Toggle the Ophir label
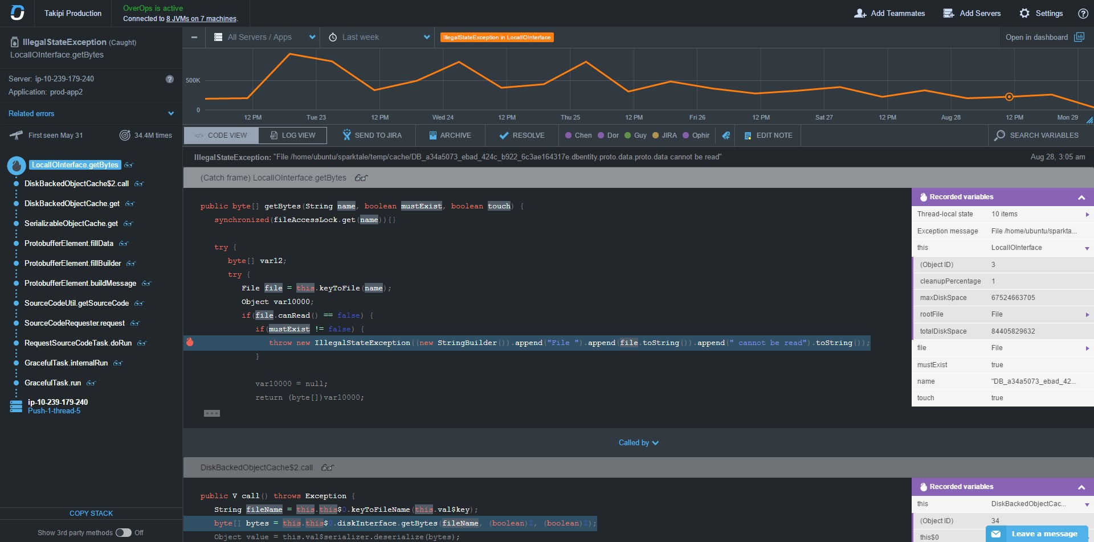This screenshot has width=1094, height=542. [696, 135]
